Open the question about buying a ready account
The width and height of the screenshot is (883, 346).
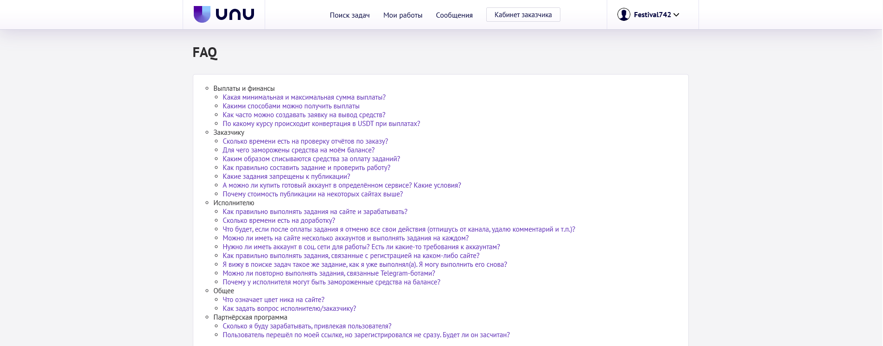point(342,185)
